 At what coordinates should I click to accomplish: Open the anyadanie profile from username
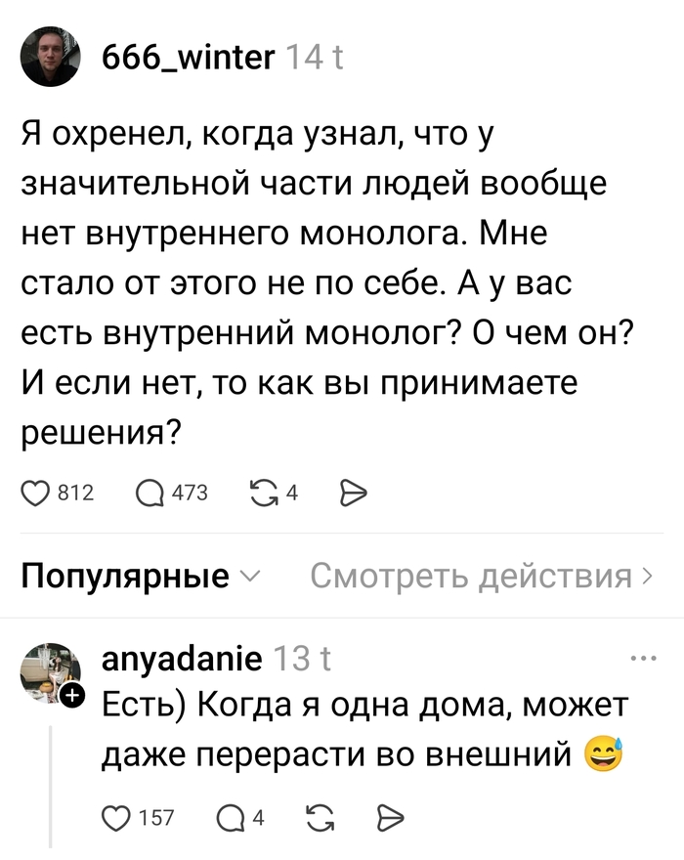pyautogui.click(x=182, y=660)
